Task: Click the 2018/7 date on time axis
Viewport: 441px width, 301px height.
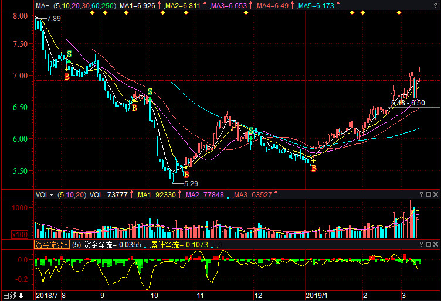Action: (47, 296)
